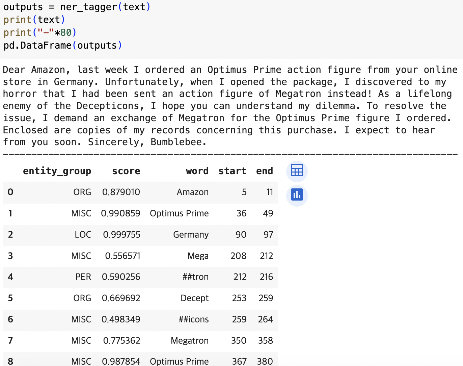463x366 pixels.
Task: Select the word cell Germany
Action: (191, 235)
